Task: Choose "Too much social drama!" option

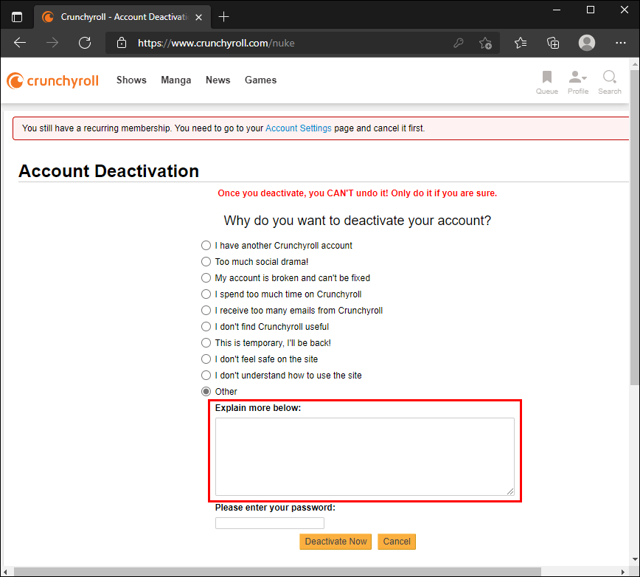Action: click(x=206, y=262)
